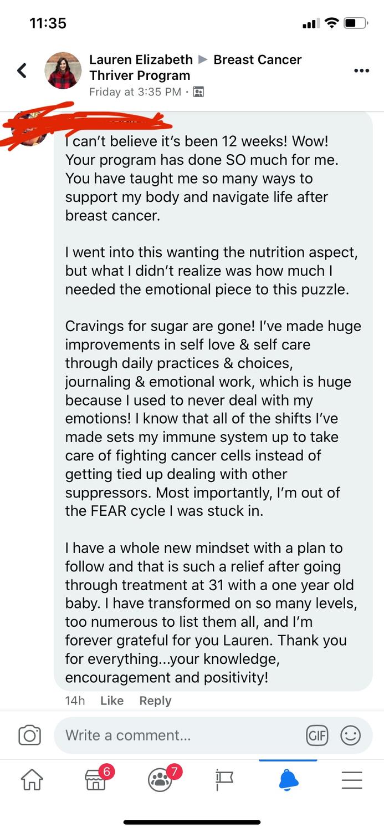Focus the Write a comment field

pos(177,735)
